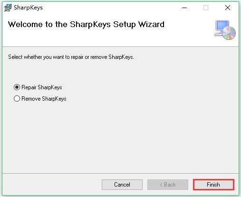Select the Repair SharpKeys radio button

coord(17,87)
